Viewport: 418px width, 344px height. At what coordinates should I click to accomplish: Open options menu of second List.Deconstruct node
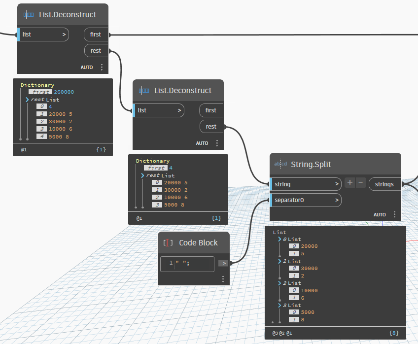[x=217, y=143]
